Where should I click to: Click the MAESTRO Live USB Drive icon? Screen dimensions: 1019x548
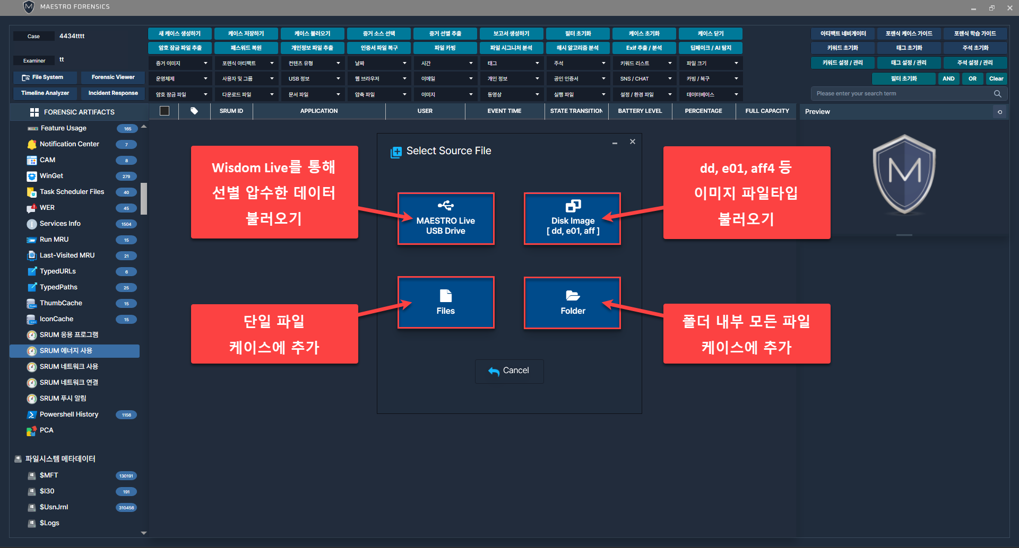pyautogui.click(x=445, y=206)
